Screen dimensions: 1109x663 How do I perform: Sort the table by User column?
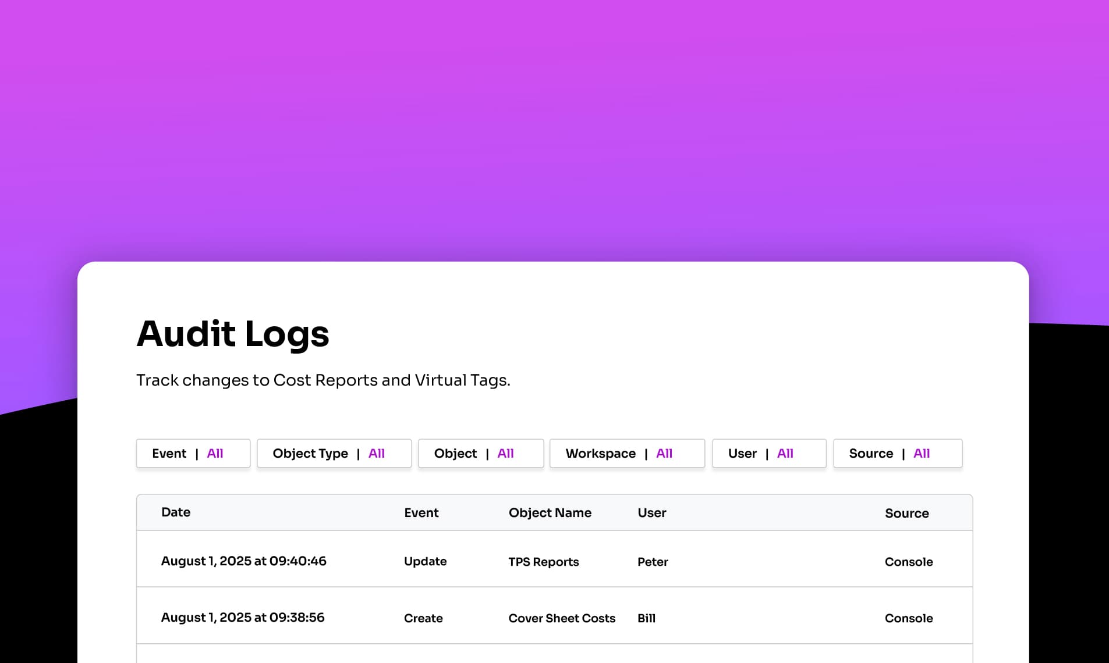pos(651,512)
